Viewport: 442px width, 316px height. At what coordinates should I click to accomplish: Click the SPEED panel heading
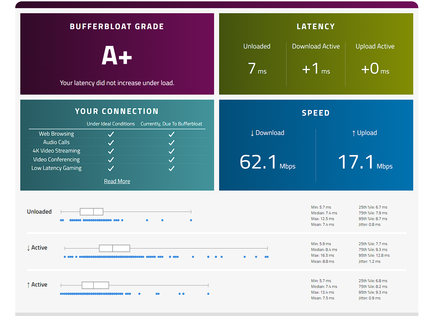point(316,113)
